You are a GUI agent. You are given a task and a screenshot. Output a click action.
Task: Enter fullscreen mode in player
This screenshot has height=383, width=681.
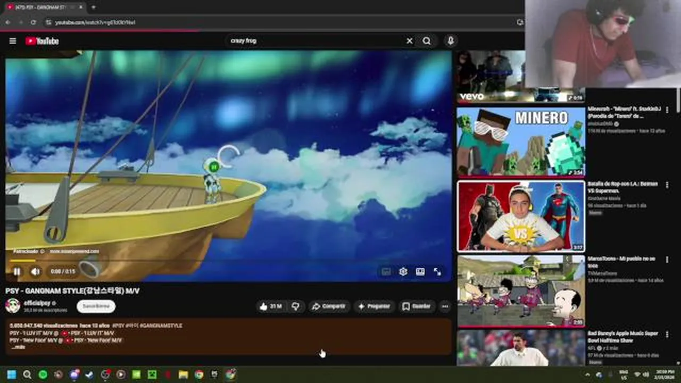coord(437,272)
